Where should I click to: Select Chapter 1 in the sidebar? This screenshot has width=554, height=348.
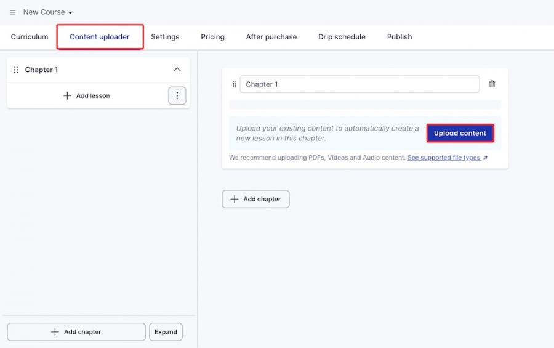click(x=41, y=70)
